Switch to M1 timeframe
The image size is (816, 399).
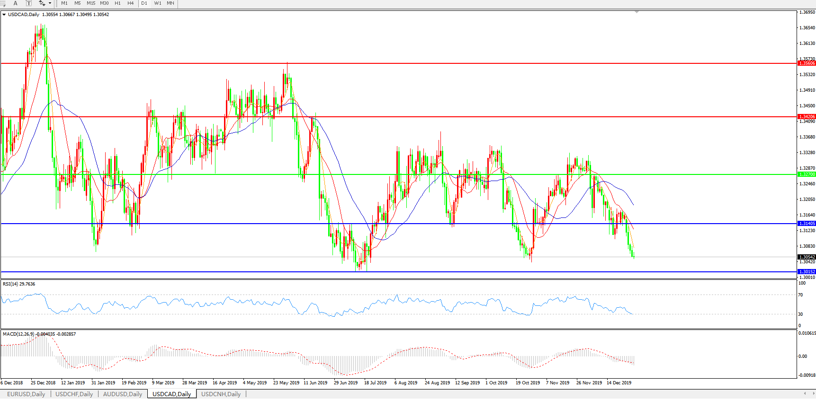pyautogui.click(x=64, y=3)
